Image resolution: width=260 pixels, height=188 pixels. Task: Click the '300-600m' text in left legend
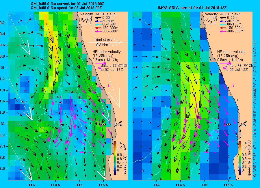[x=110, y=31]
